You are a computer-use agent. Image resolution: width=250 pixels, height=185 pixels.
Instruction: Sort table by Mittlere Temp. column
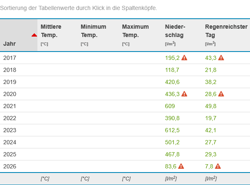pos(51,31)
